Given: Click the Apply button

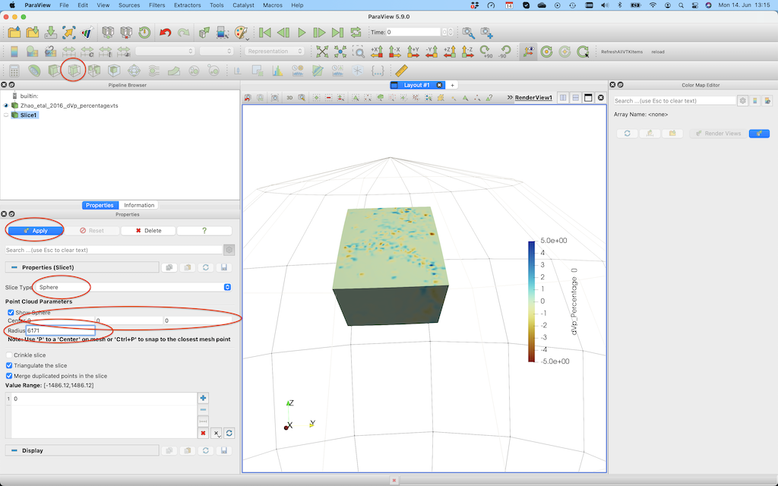Looking at the screenshot, I should (35, 230).
